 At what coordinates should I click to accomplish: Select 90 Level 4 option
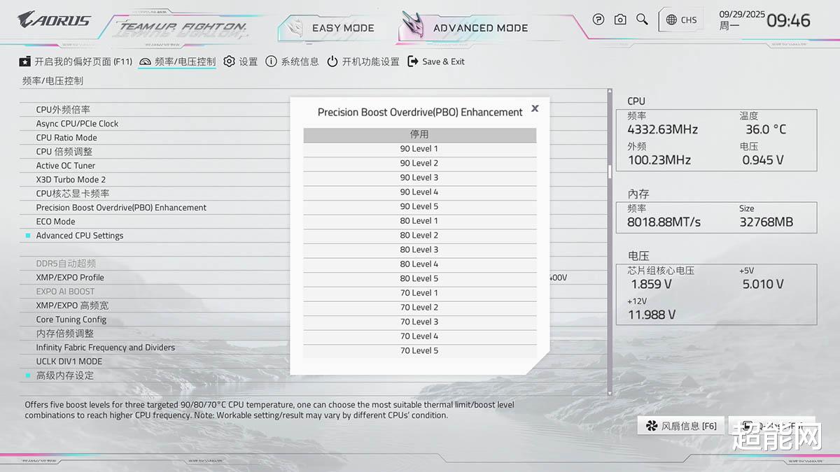(x=420, y=192)
